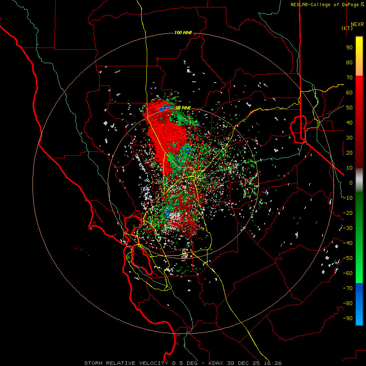Click the 80 value on velocity scale

tap(349, 62)
